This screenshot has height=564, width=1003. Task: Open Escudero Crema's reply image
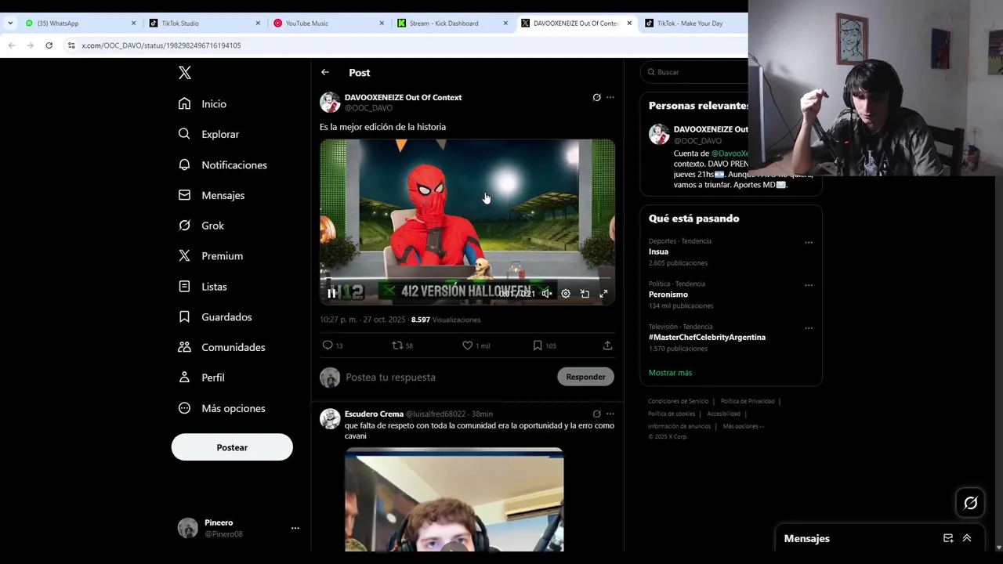pyautogui.click(x=454, y=500)
